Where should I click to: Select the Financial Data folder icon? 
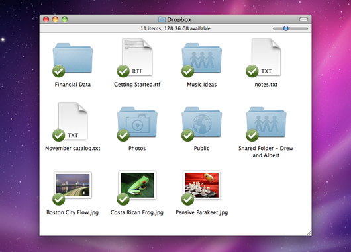tap(73, 59)
